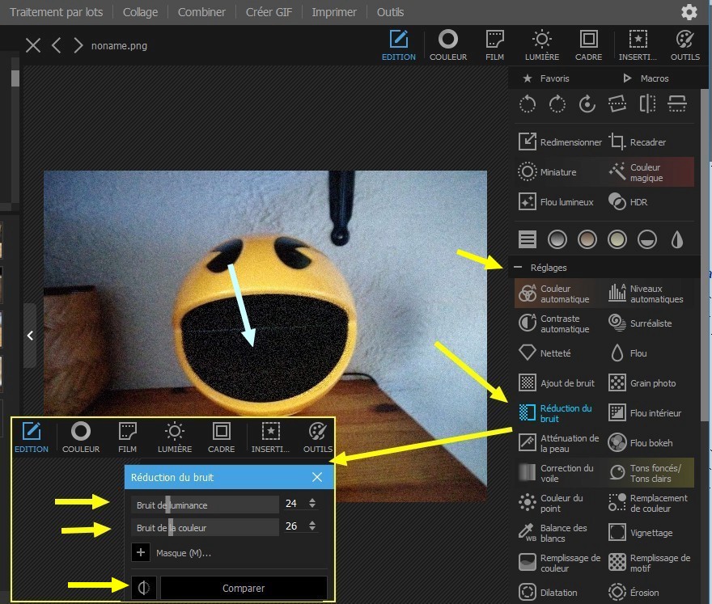Toggle the split compare half-circle icon

pos(143,588)
